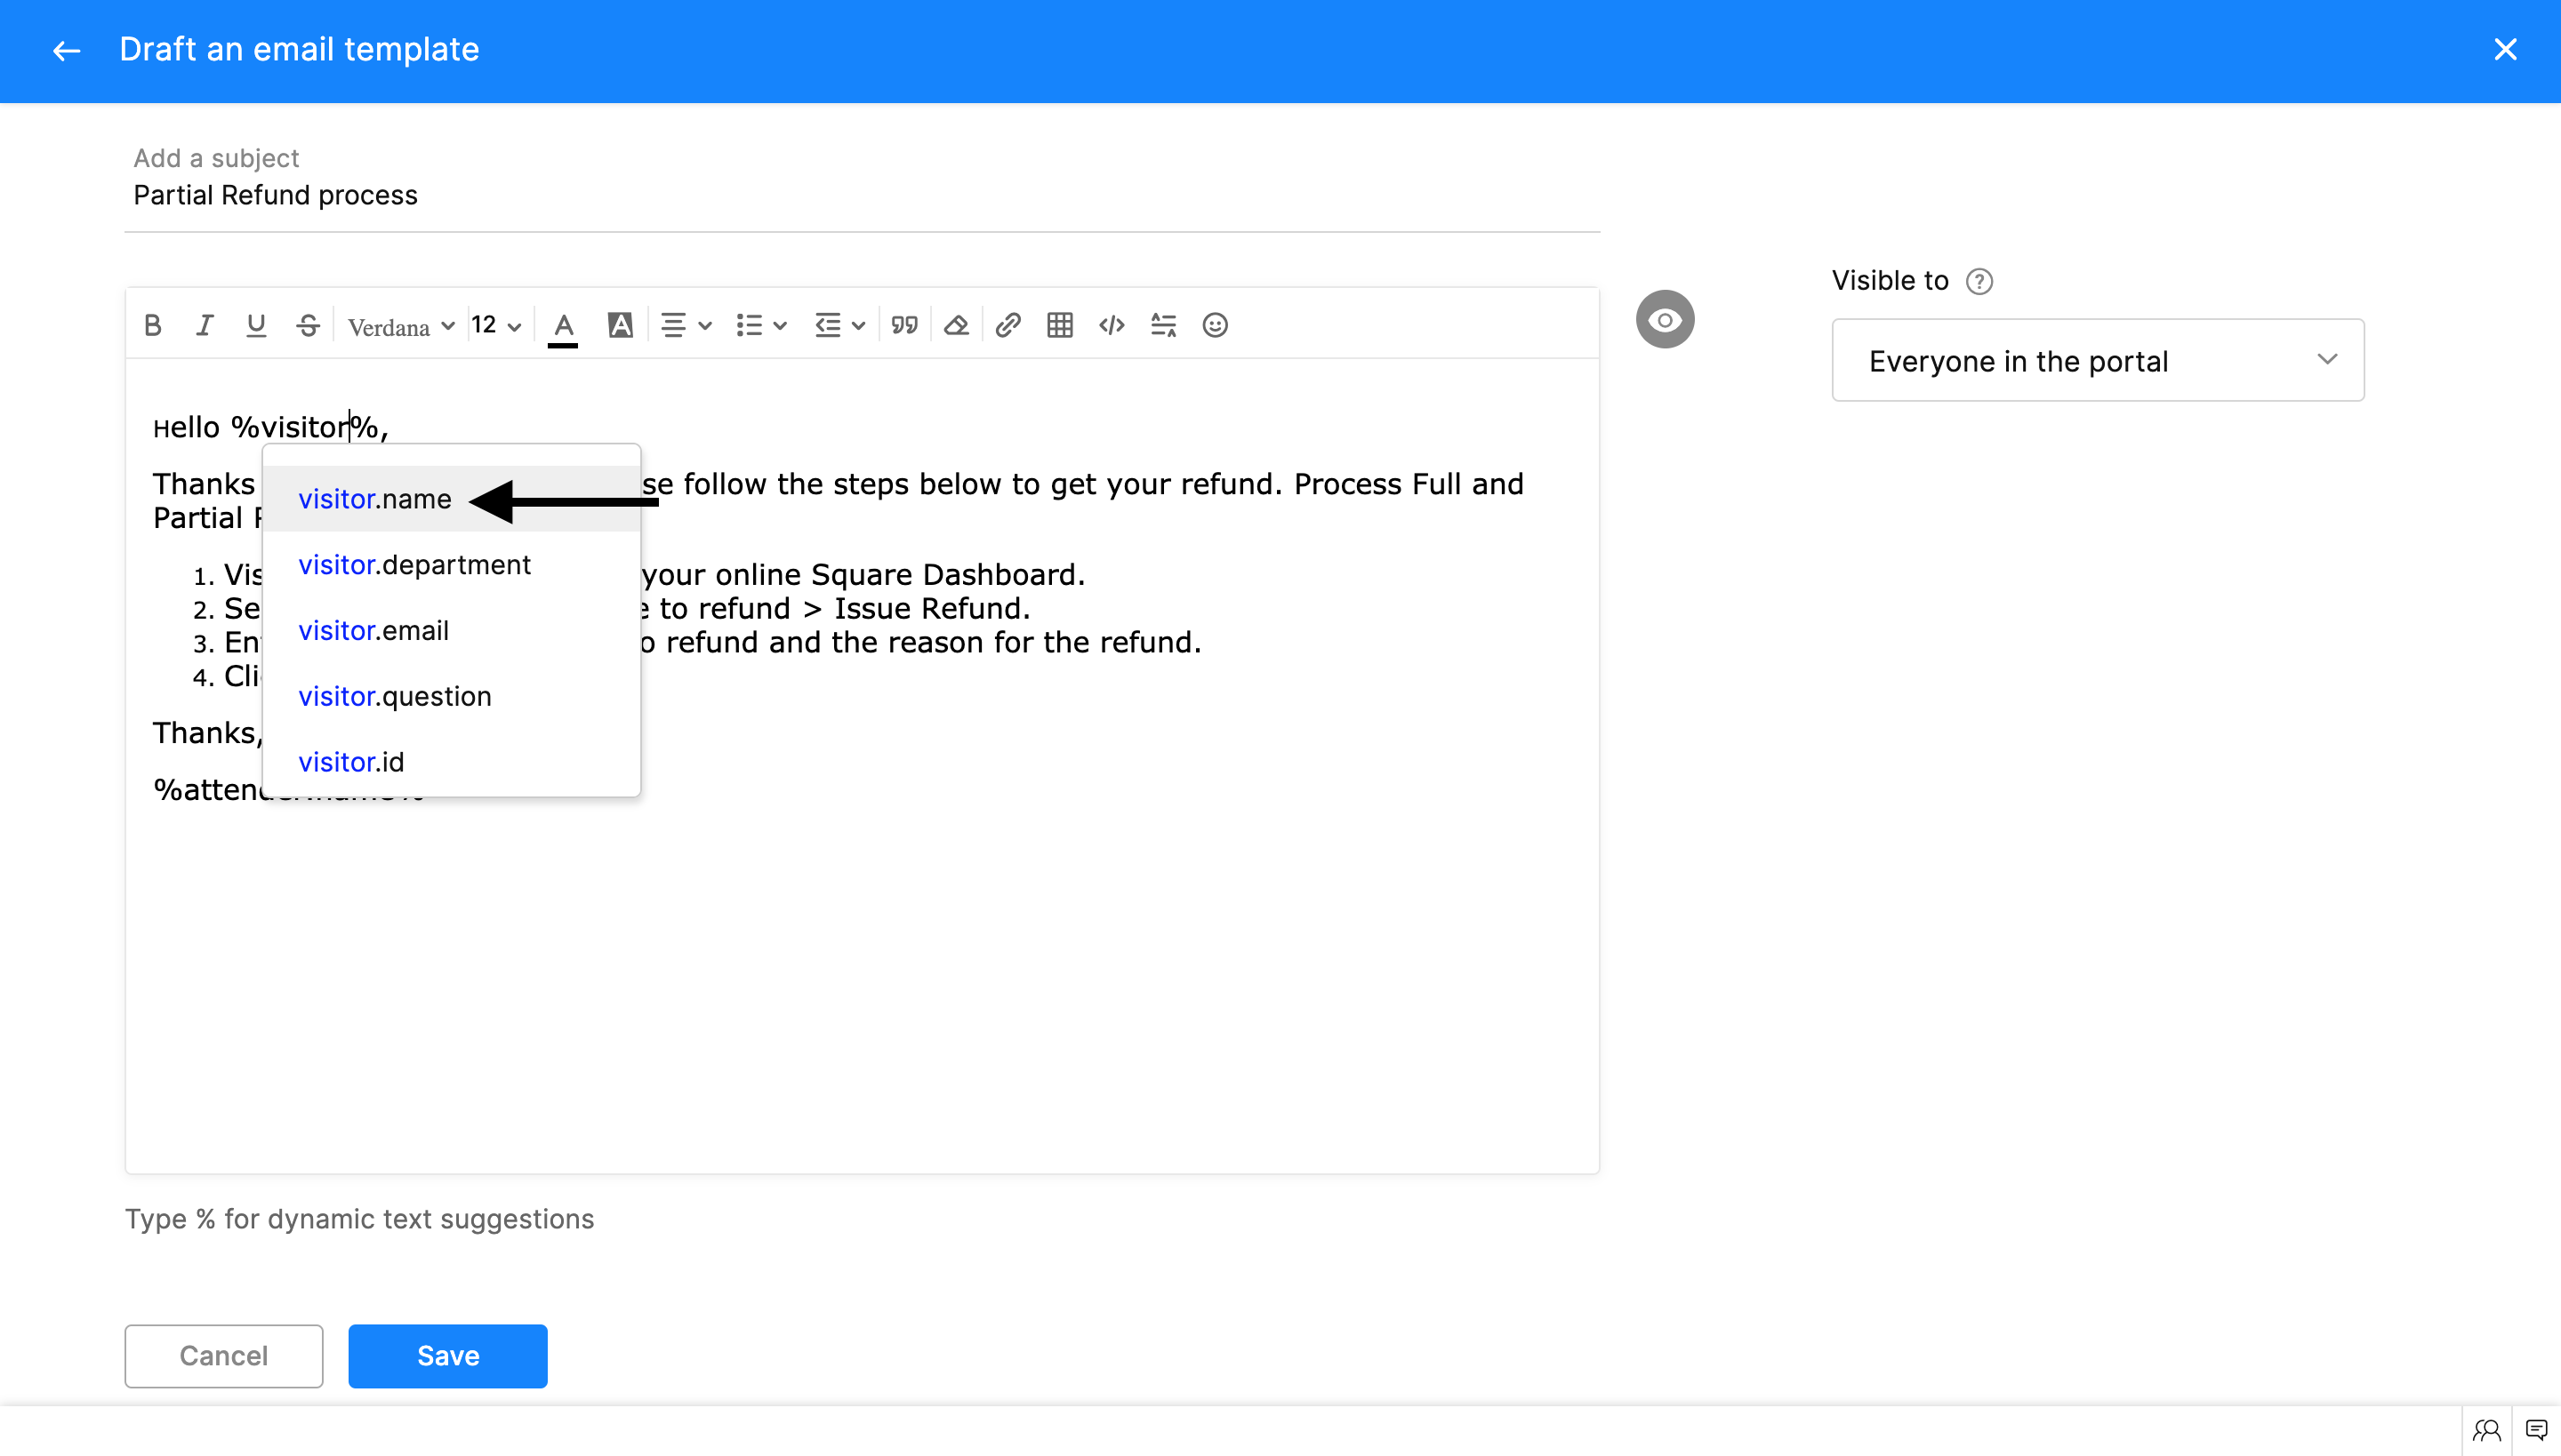Select visitor.name from suggestions
The image size is (2561, 1456).
[x=375, y=499]
